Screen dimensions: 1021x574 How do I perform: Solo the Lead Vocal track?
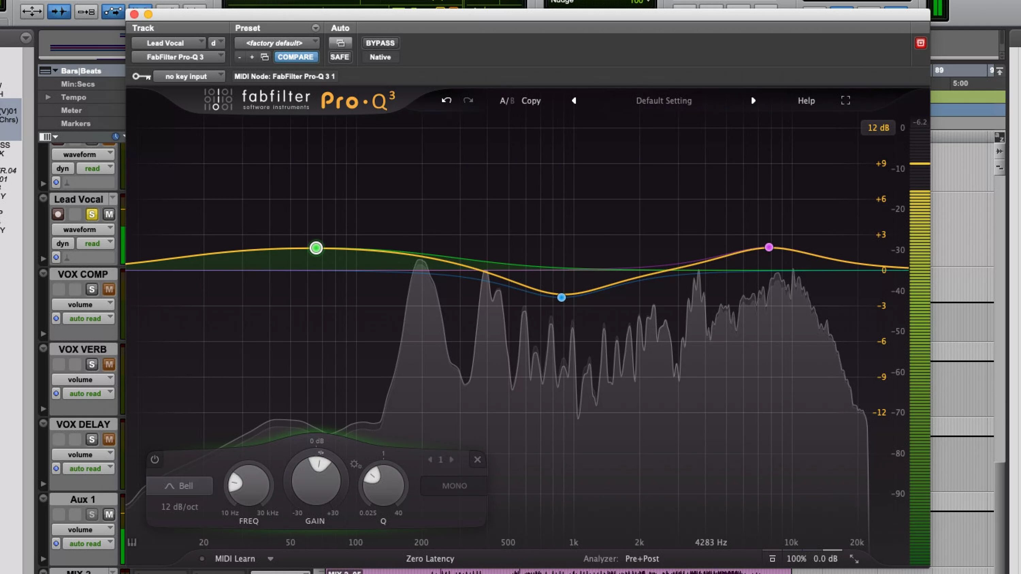92,214
